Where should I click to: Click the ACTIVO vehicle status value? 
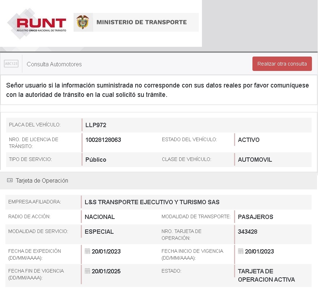tap(248, 140)
